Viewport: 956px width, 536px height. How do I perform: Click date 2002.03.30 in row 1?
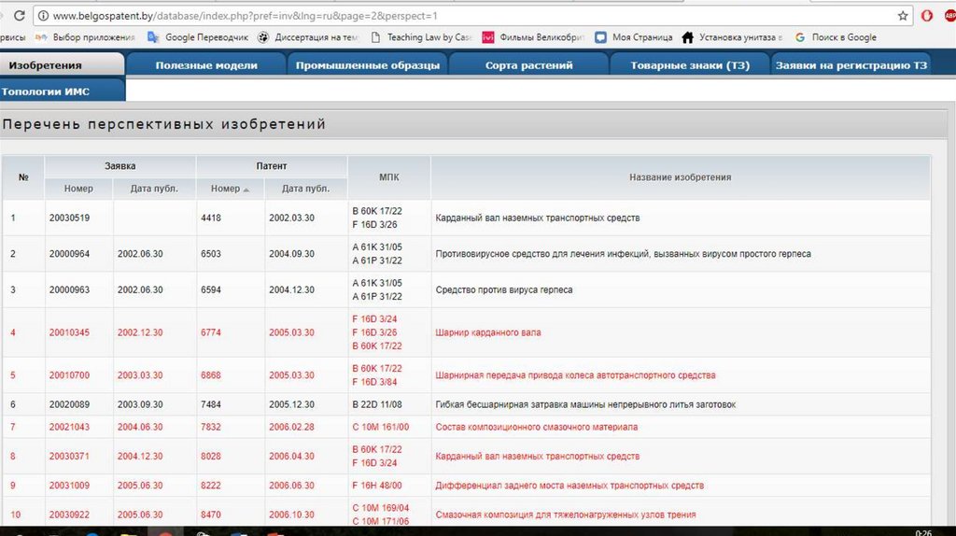291,218
